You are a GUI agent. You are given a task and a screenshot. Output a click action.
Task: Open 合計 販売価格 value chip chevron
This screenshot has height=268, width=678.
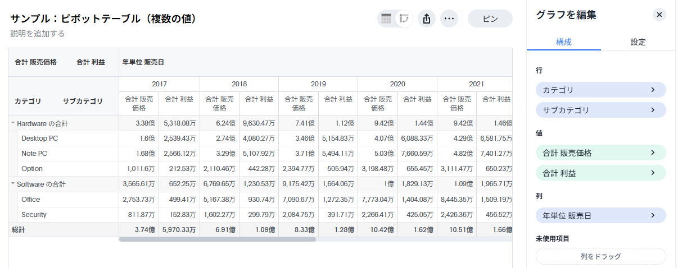(653, 153)
